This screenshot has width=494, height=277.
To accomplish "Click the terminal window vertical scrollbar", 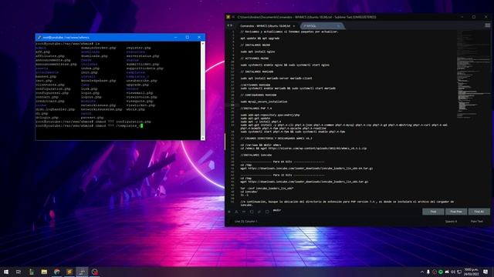I will 202,91.
